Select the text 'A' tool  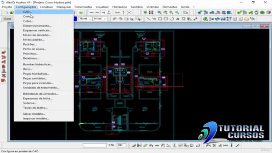(178, 19)
